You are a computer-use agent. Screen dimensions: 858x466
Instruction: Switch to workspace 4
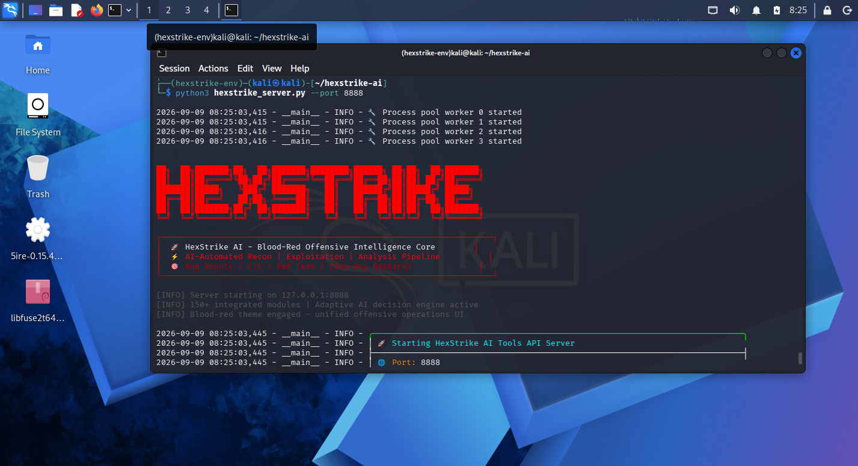[x=206, y=10]
